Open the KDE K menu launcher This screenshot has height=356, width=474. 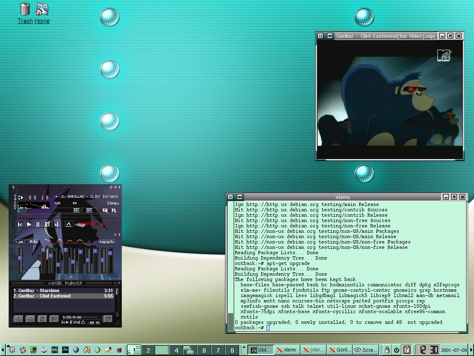pos(12,350)
